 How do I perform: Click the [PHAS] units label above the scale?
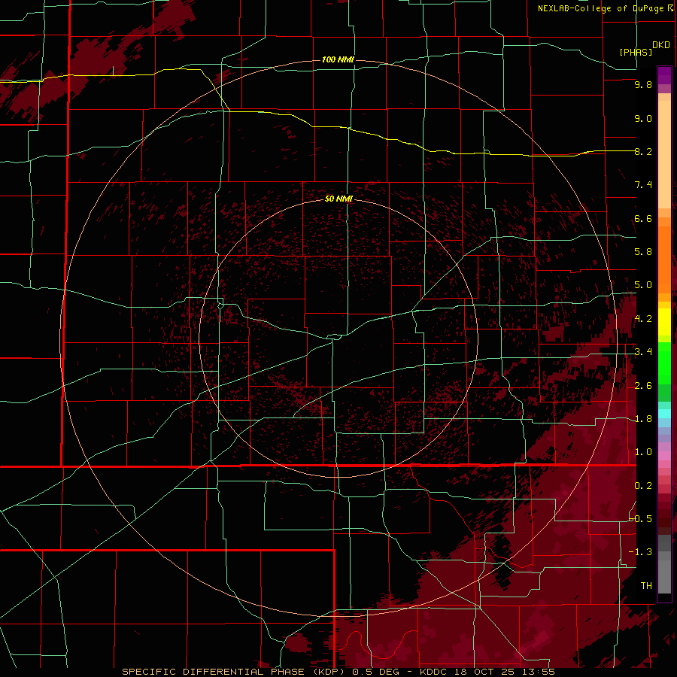[636, 52]
